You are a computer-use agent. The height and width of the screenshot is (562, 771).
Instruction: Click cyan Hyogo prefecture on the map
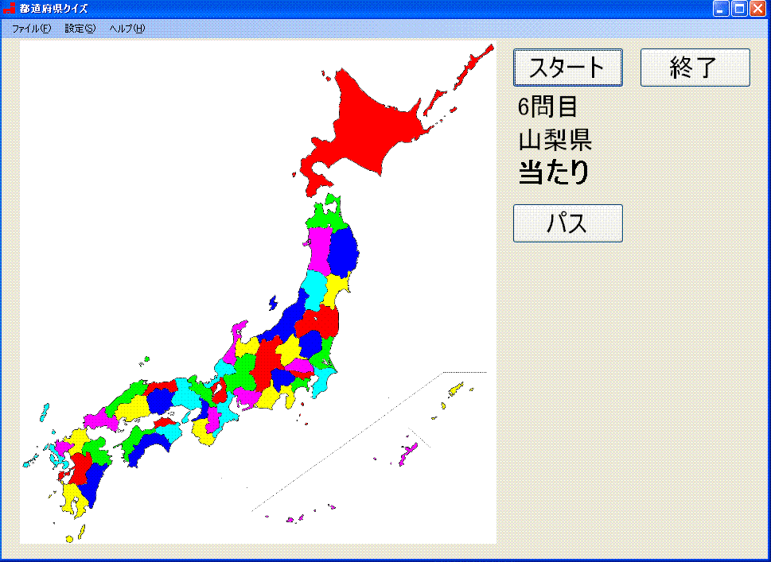tap(185, 395)
